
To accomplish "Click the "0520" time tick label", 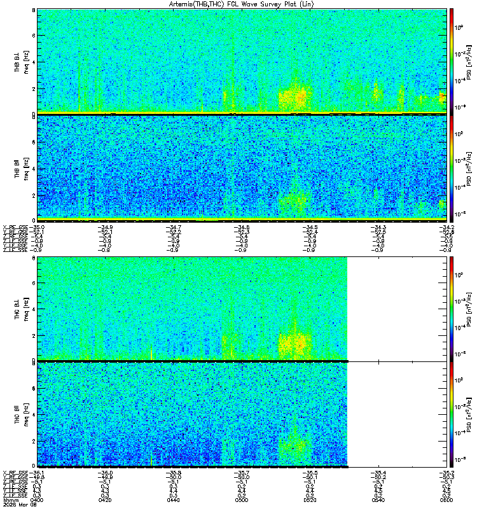I will 310,500.
